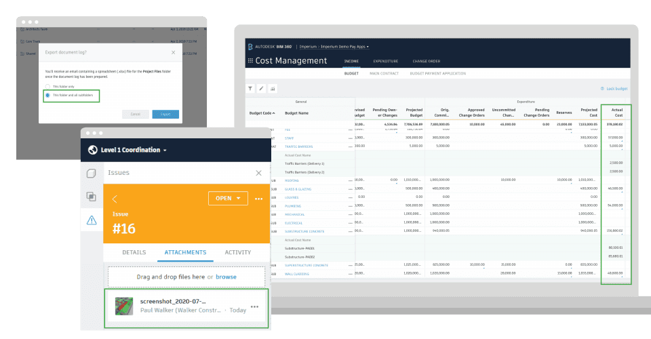Open the filter tool in Cost Management
The image size is (651, 339).
(250, 88)
